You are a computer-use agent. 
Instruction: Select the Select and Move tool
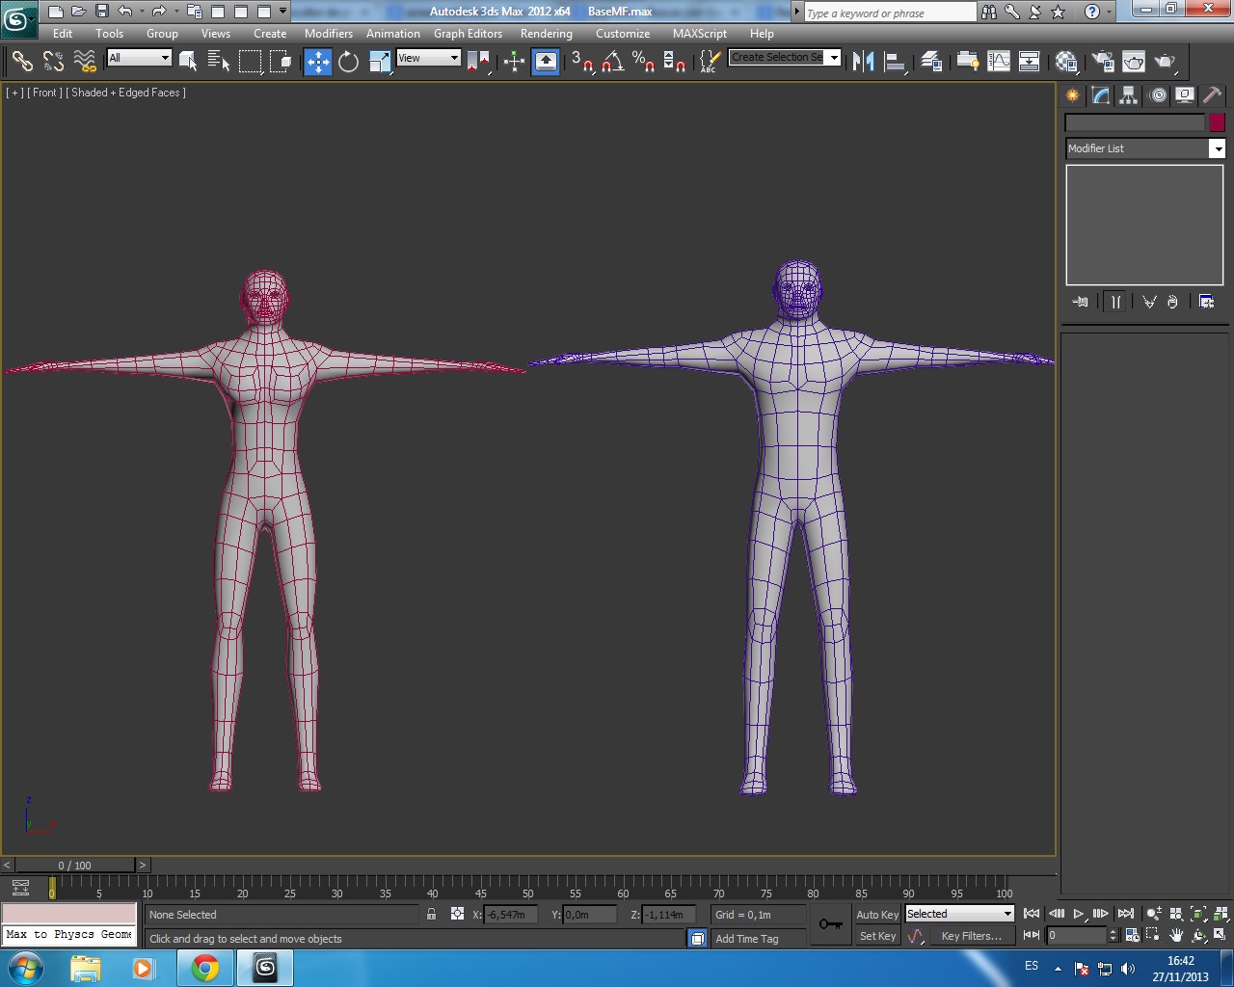(317, 62)
